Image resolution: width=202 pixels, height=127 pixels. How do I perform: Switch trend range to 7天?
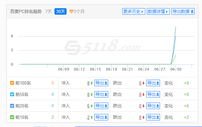point(49,11)
